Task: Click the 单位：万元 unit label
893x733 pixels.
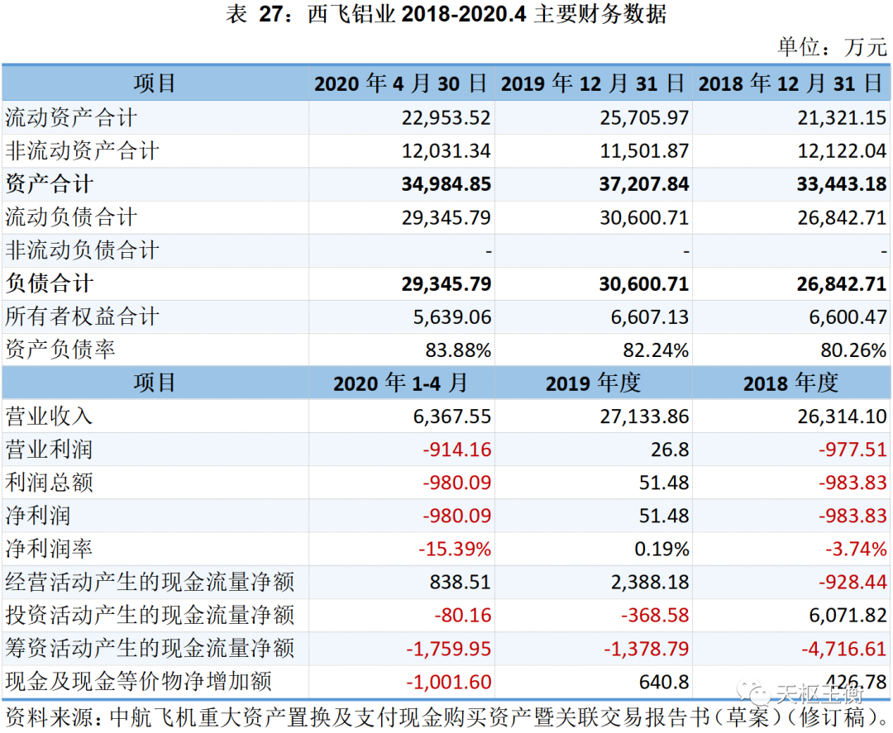Action: click(831, 46)
